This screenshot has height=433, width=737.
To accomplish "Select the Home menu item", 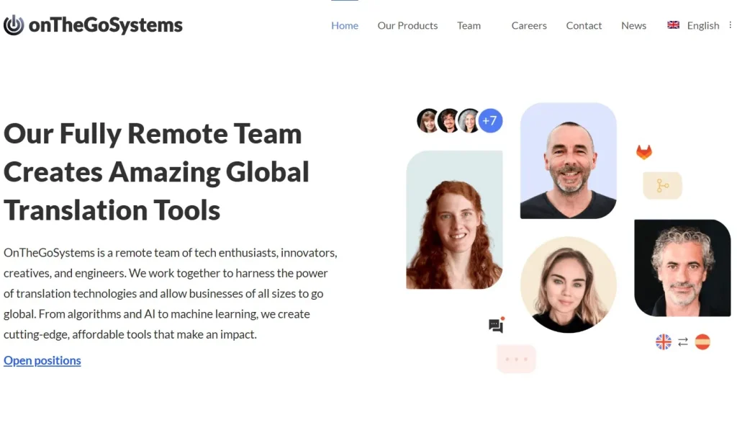I will [x=344, y=25].
